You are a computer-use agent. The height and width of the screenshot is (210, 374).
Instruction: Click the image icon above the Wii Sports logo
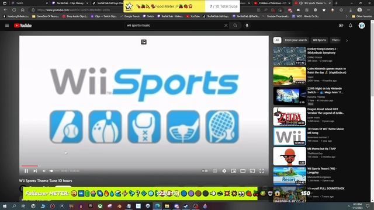144,42
